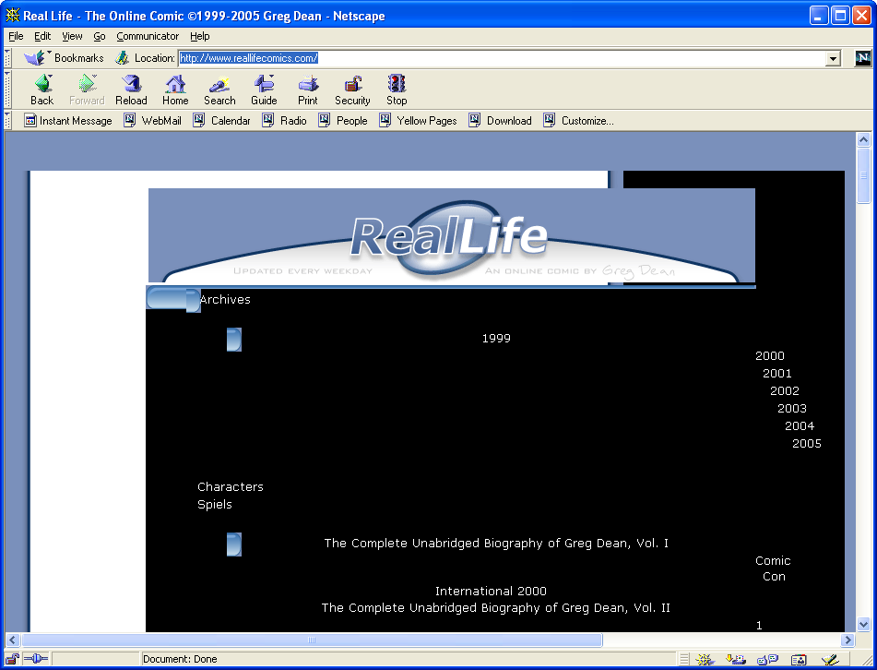Collapse the Navigation toolbar via its grip handle
The image size is (877, 670).
pos(7,90)
